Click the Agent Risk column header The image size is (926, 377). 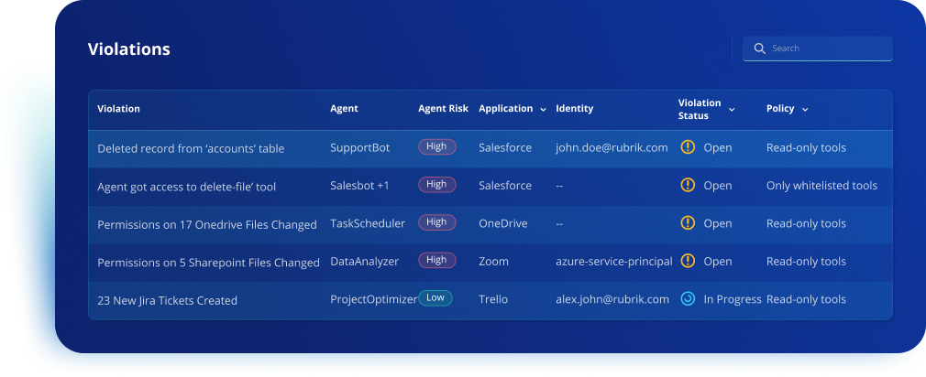[x=443, y=109]
